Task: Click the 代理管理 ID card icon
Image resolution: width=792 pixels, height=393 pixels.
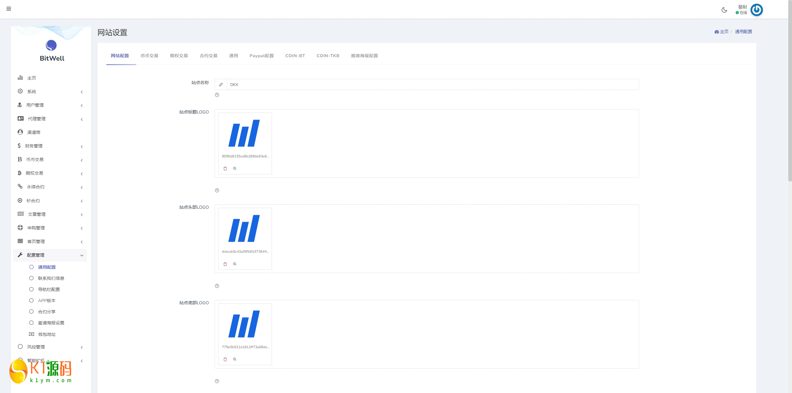Action: [21, 118]
